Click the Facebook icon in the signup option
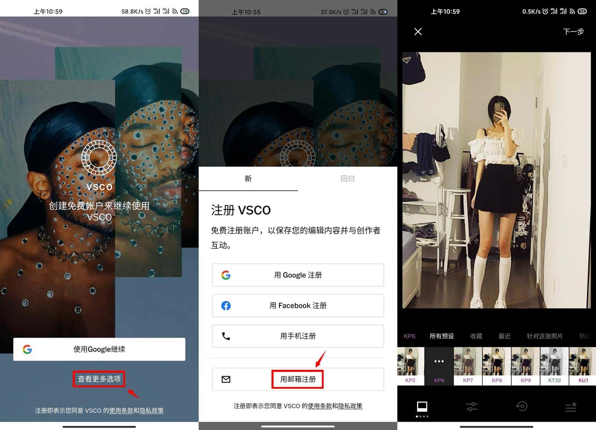This screenshot has height=430, width=596. point(226,305)
